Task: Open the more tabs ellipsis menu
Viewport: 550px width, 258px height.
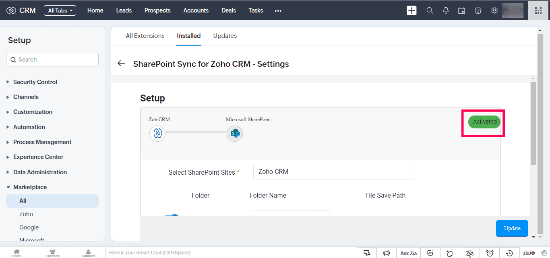Action: click(278, 11)
